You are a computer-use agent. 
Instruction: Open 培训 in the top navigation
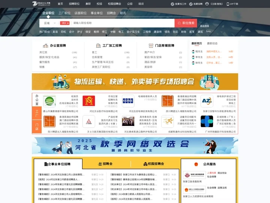141,4
